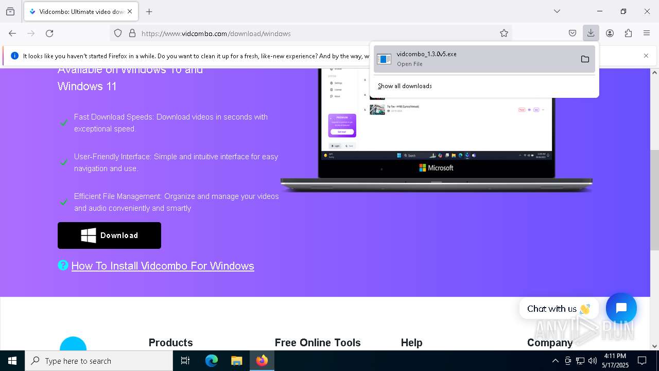Open How To Install Vidcombo For Windows
Screen dimensions: 659x371
(163, 266)
